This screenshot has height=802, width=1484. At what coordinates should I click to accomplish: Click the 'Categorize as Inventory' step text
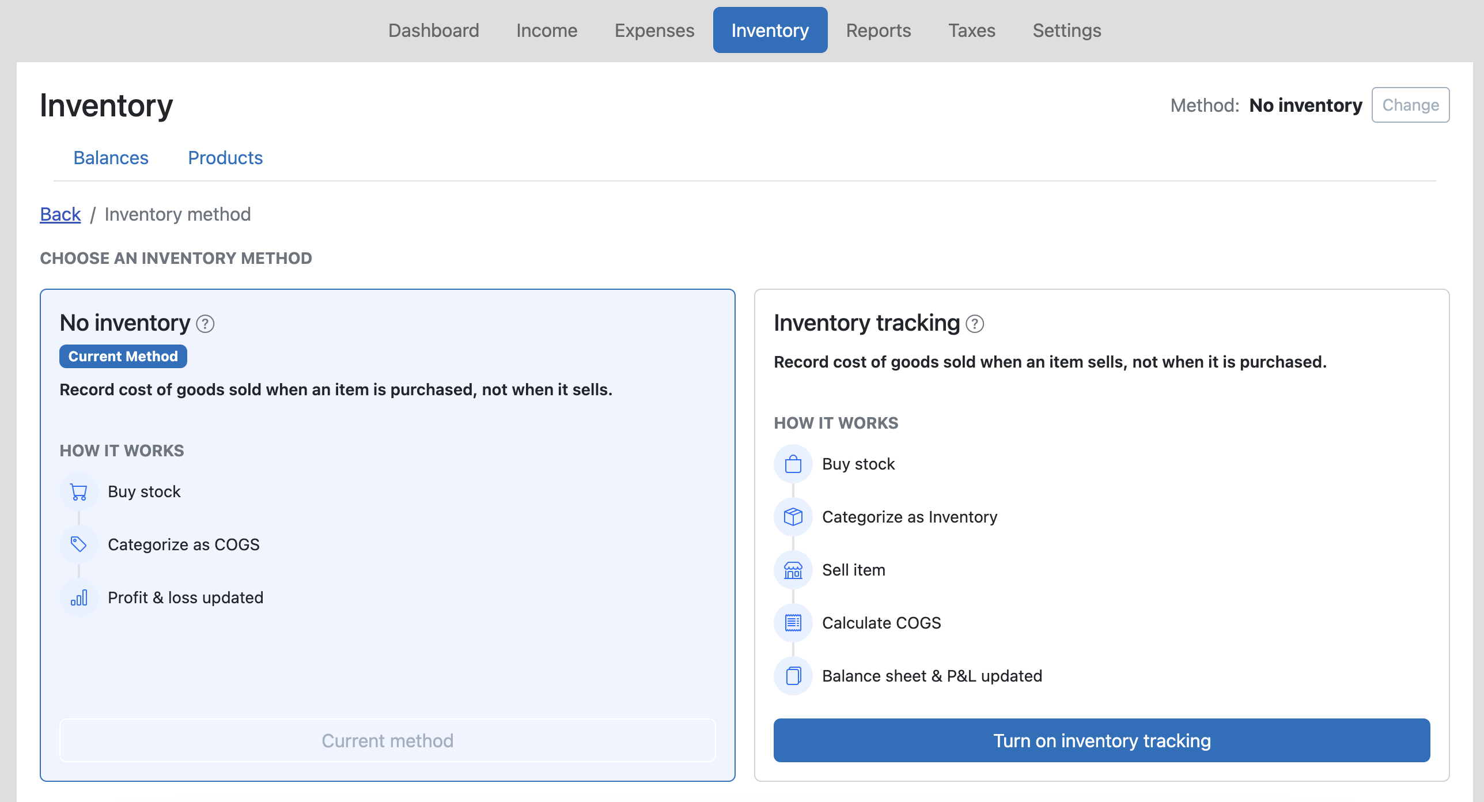(910, 517)
